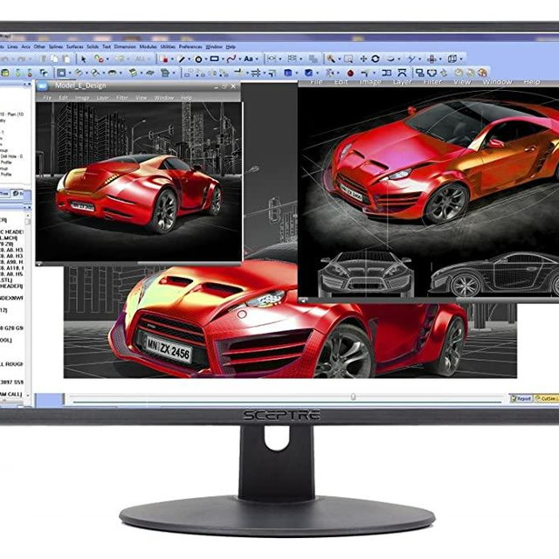Screen dimensions: 559x559
Task: Click the red car rear view in Model_E_Design
Action: 138,192
